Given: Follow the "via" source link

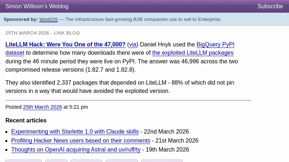Looking at the screenshot, I should click(x=133, y=45).
